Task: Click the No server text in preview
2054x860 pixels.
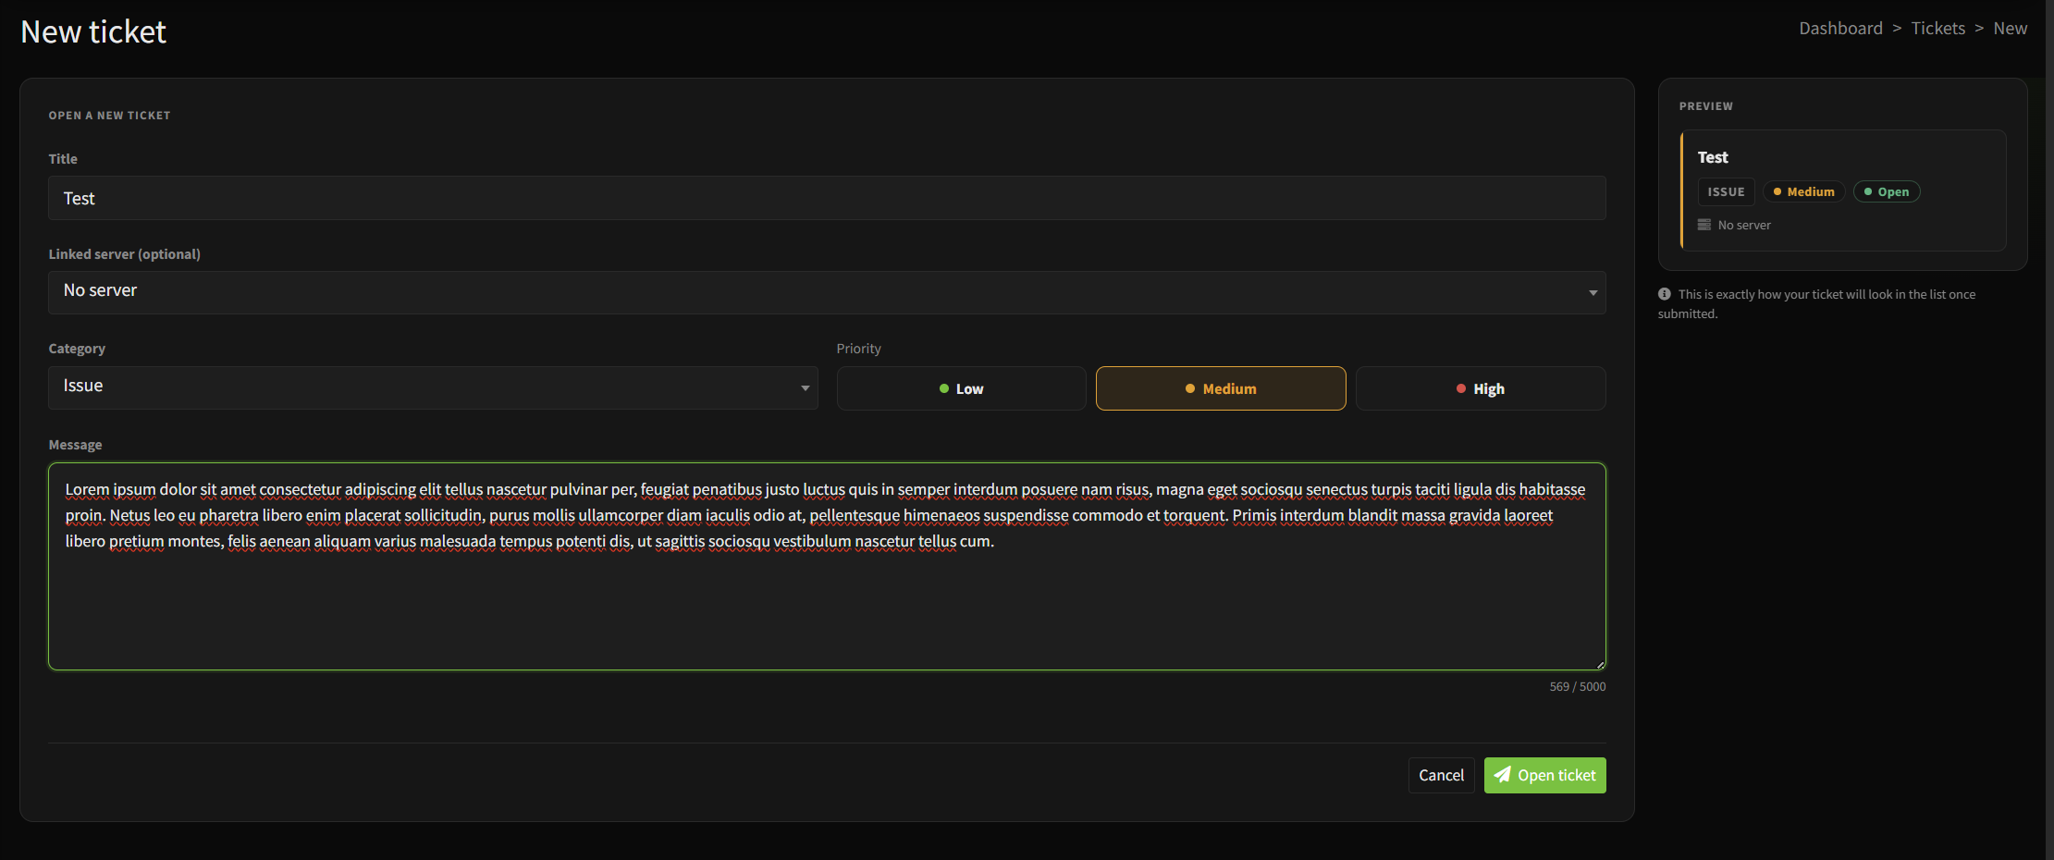Action: [1744, 225]
